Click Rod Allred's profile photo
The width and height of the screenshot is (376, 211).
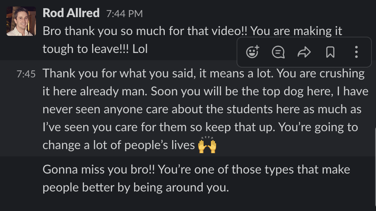pyautogui.click(x=21, y=21)
